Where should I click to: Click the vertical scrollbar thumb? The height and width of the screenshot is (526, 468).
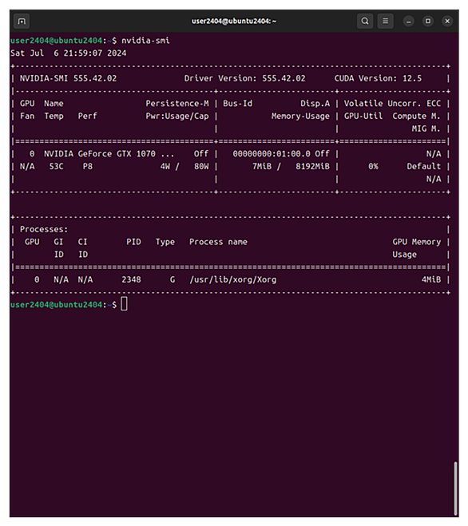[x=455, y=488]
